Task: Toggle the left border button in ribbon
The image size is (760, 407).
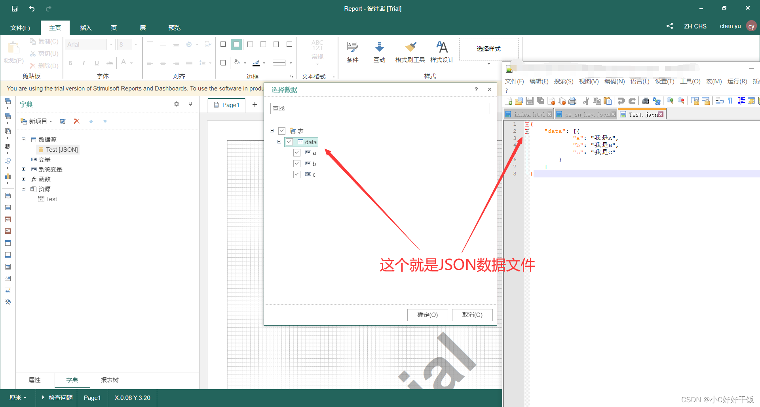Action: [x=250, y=44]
